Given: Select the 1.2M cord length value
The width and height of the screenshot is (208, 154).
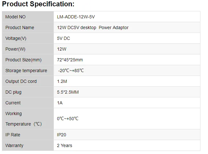Looking at the screenshot, I should (62, 81).
